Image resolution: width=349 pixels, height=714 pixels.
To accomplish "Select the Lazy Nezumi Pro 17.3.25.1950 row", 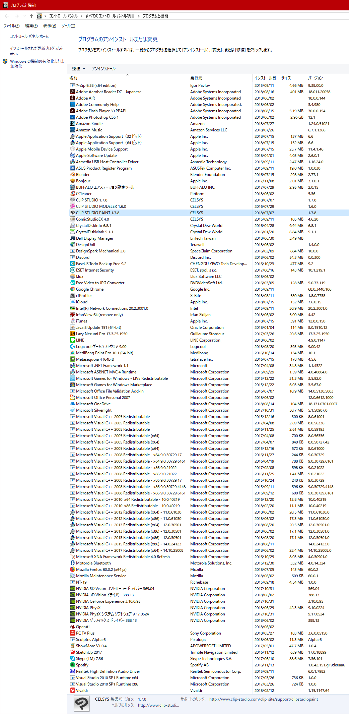I will pos(208,334).
